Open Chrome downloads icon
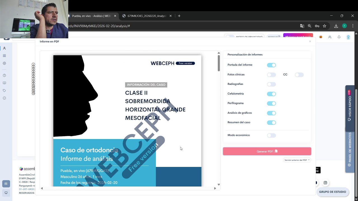Screen dimensions: 358x201 point(336,26)
